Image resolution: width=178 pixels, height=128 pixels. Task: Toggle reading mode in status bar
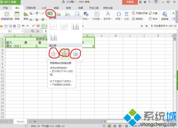tap(126, 126)
